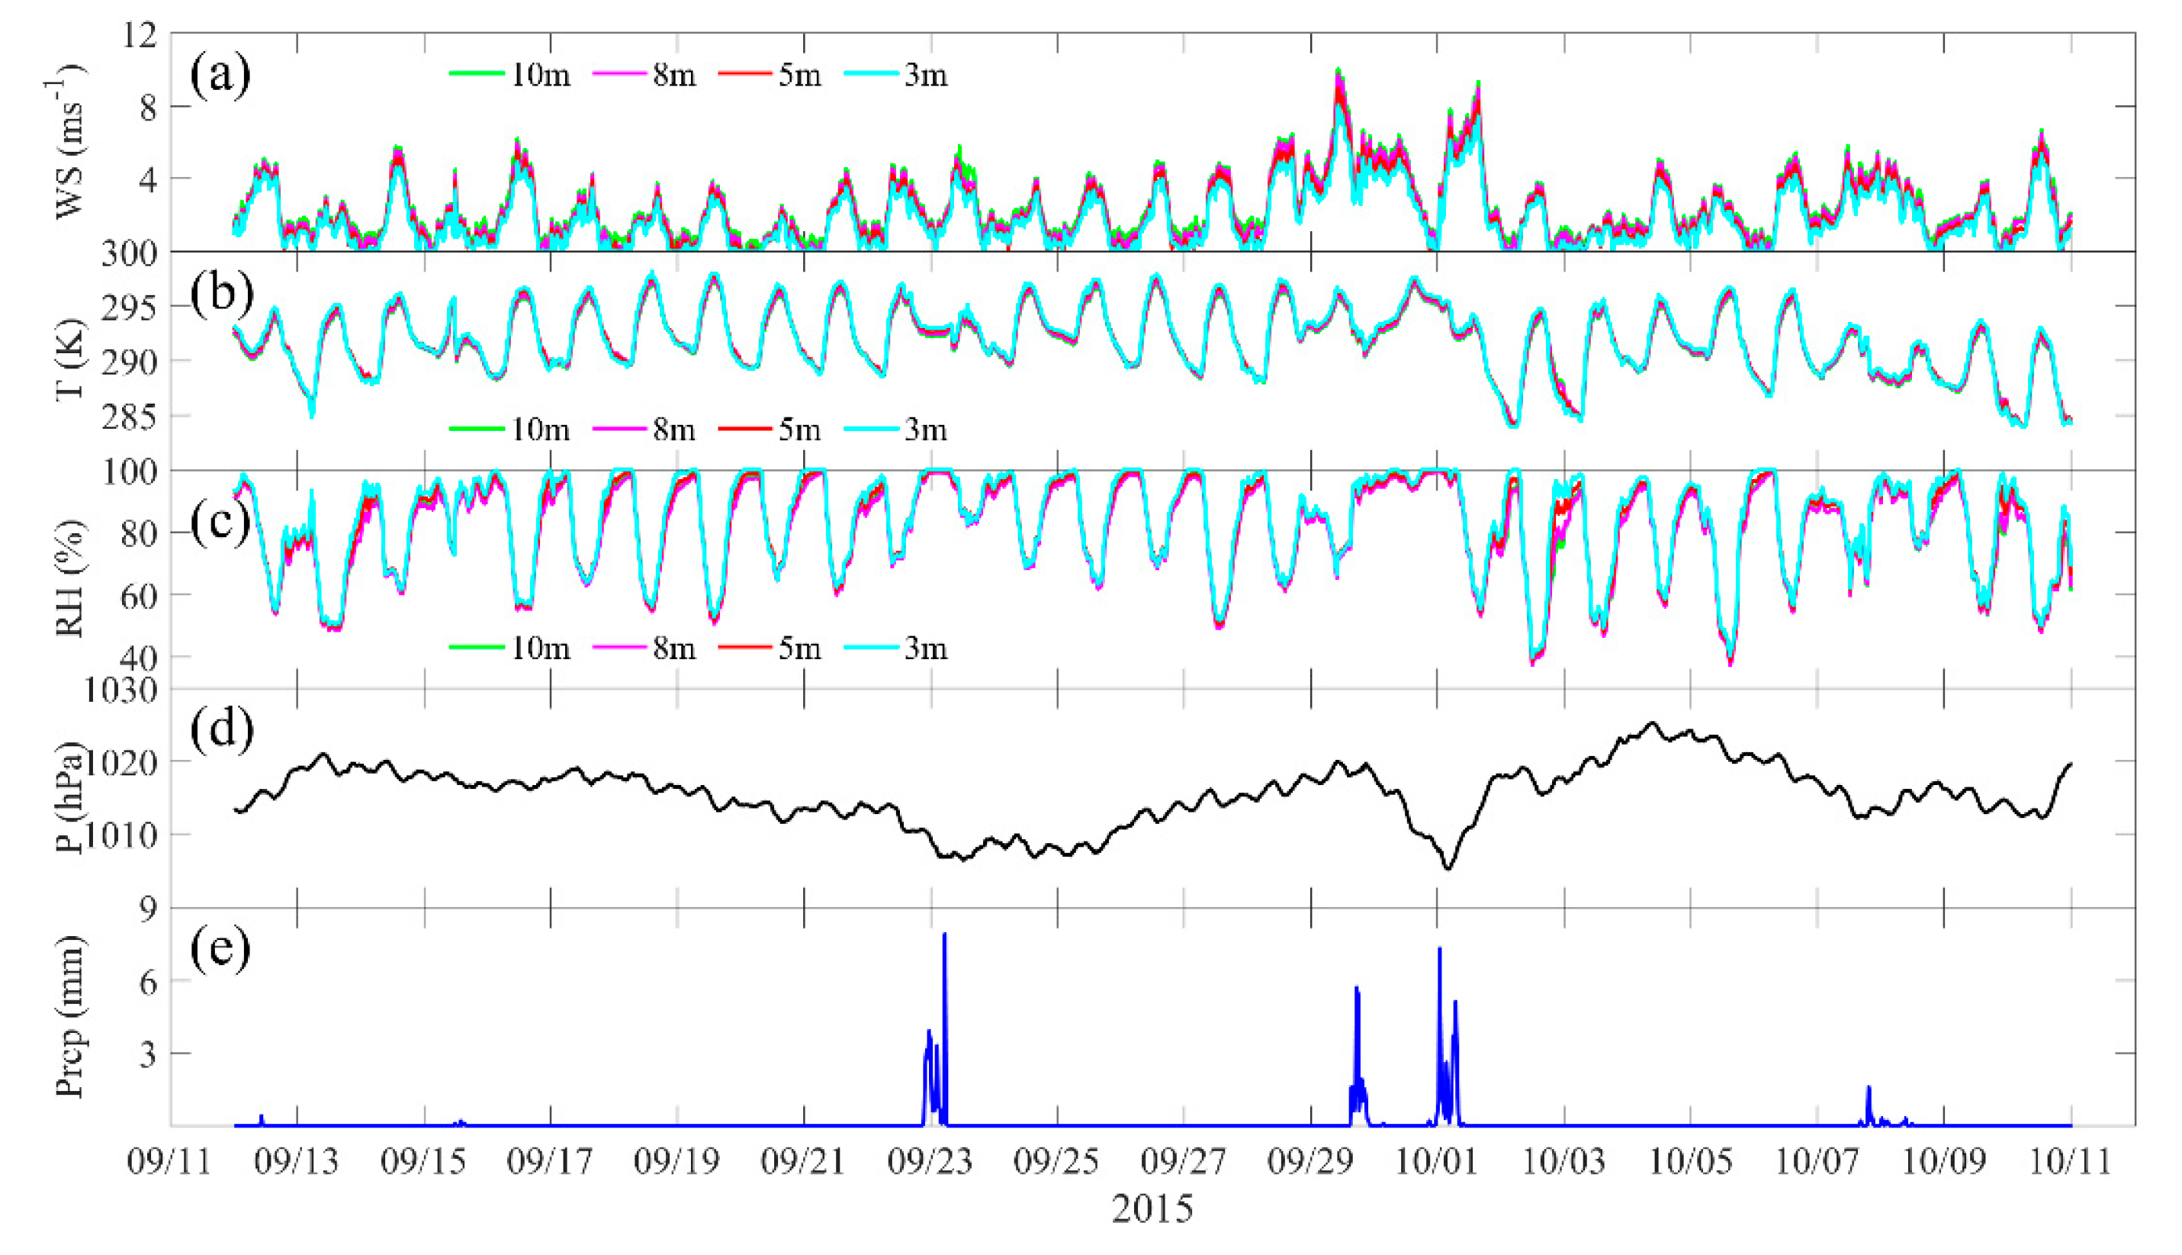Click the panel (b) label
Image resolution: width=2182 pixels, height=1255 pixels.
[221, 293]
